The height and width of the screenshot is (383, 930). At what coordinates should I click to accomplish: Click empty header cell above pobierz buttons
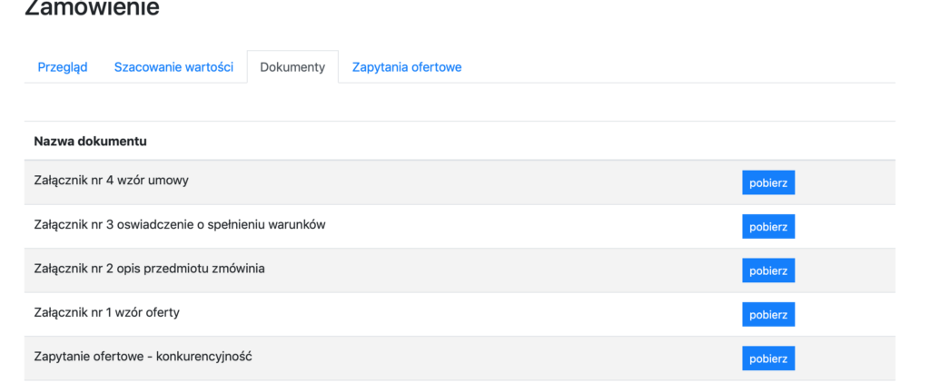pos(768,142)
